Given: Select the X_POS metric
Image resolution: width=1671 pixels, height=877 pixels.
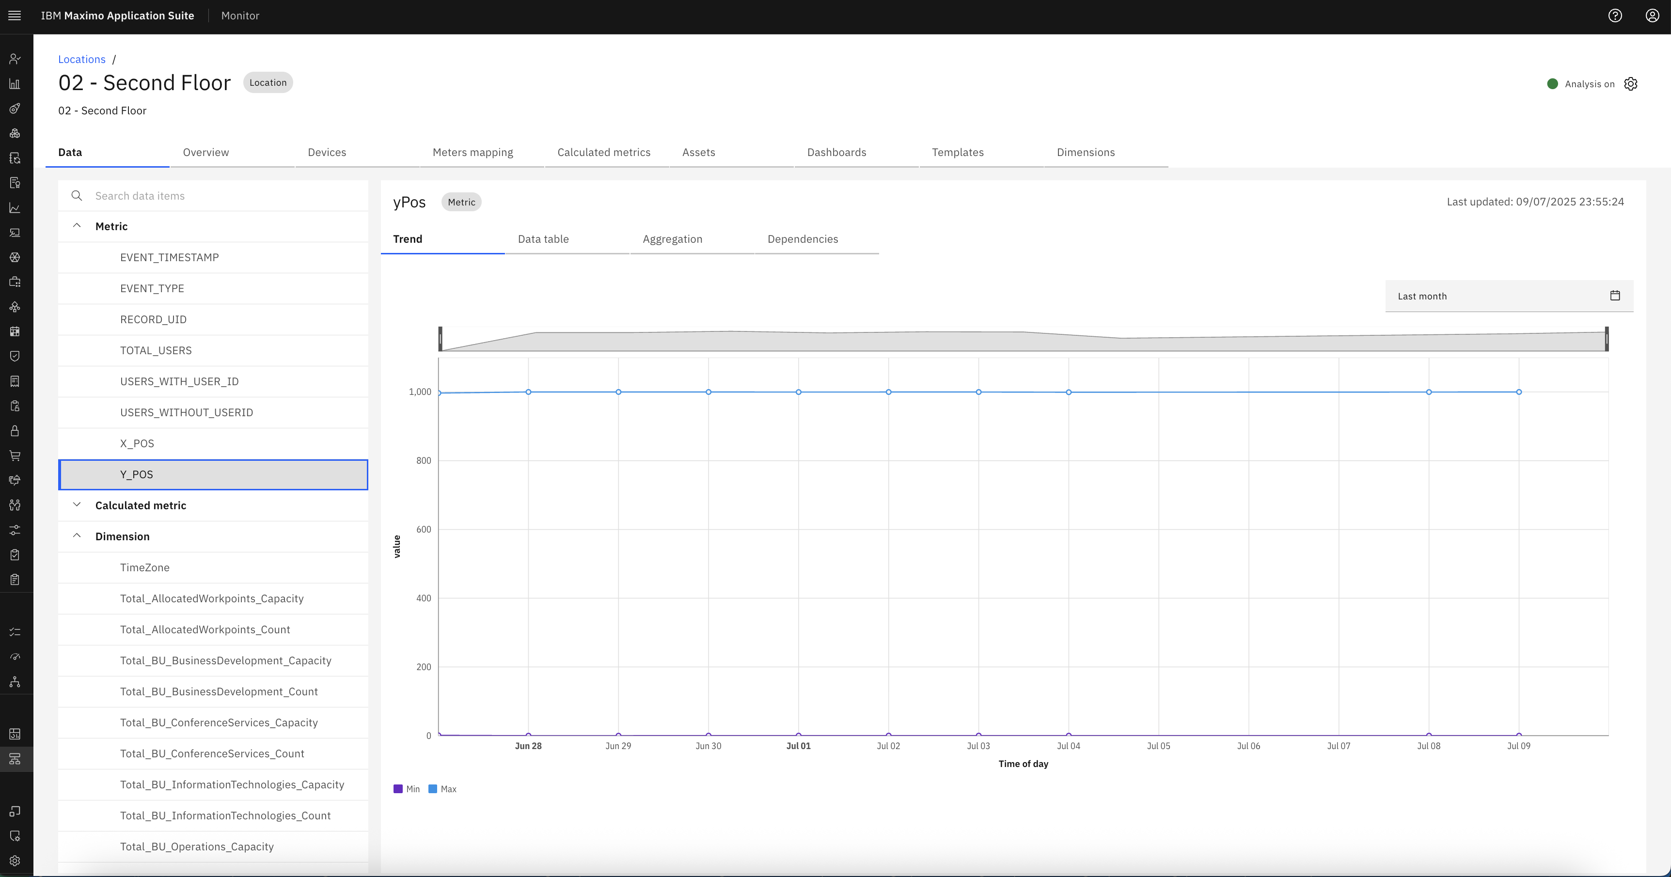Looking at the screenshot, I should (x=213, y=444).
